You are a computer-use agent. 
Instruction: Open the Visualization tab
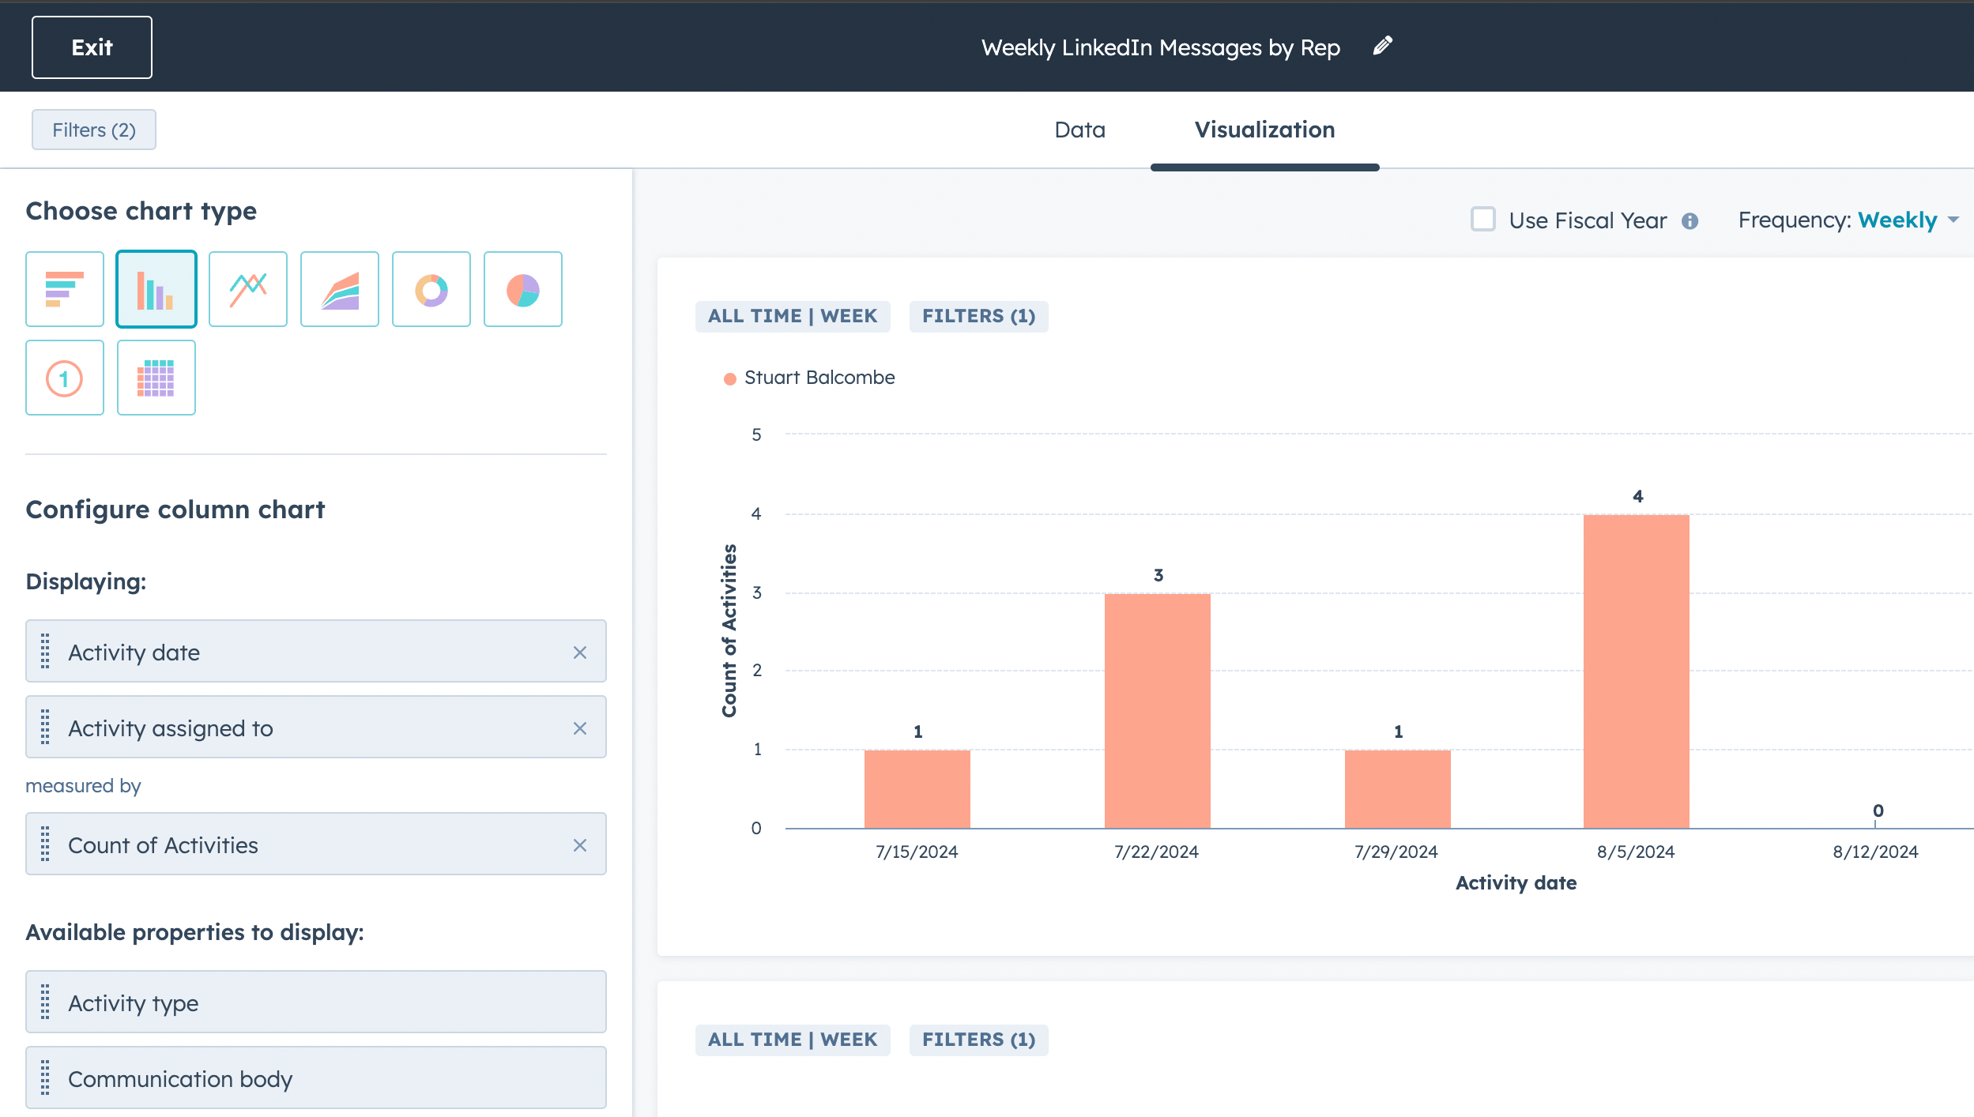point(1264,130)
